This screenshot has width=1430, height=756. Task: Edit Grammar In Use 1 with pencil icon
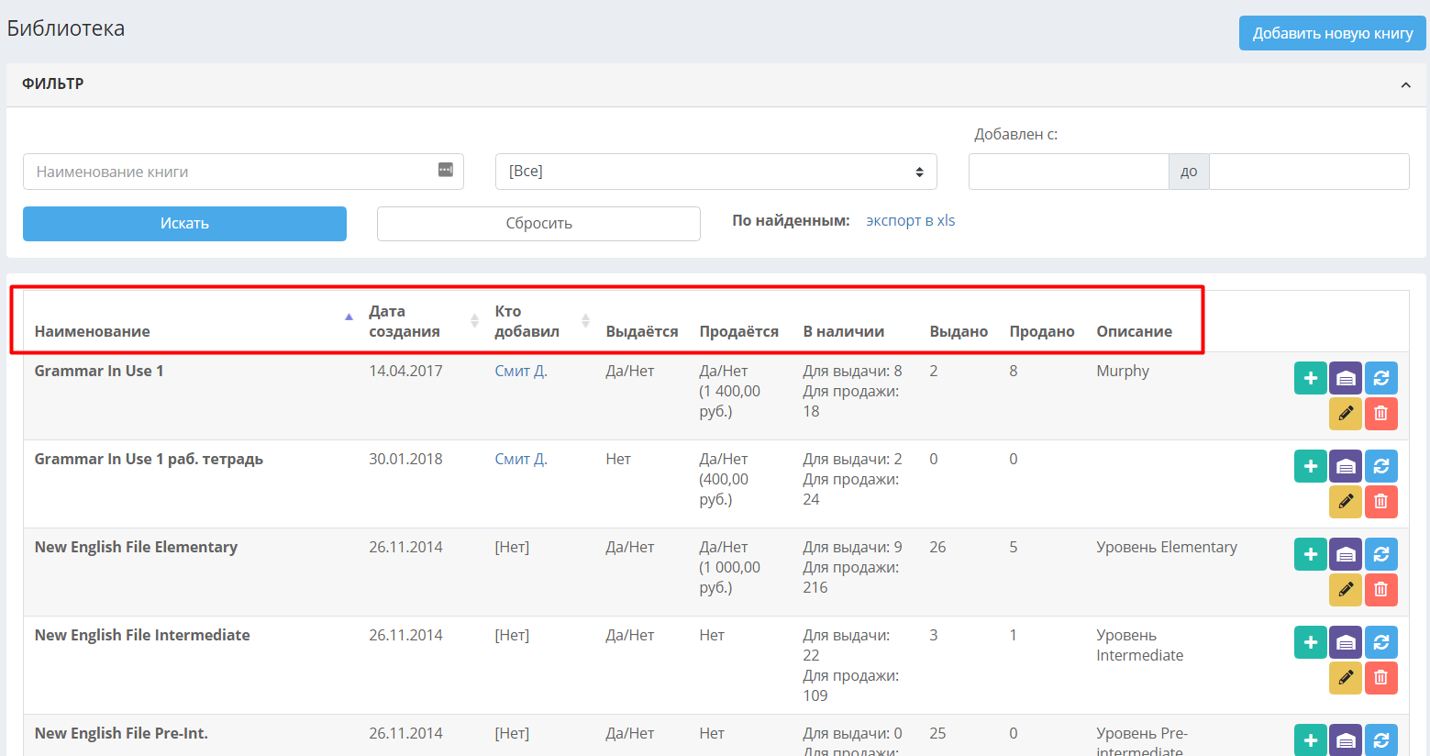[x=1346, y=414]
